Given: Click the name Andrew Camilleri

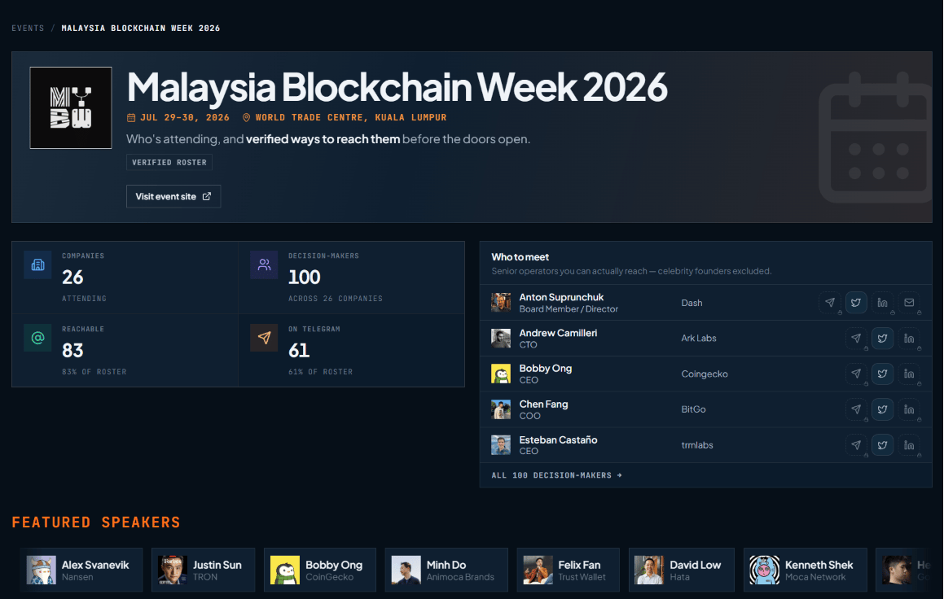Looking at the screenshot, I should click(558, 333).
